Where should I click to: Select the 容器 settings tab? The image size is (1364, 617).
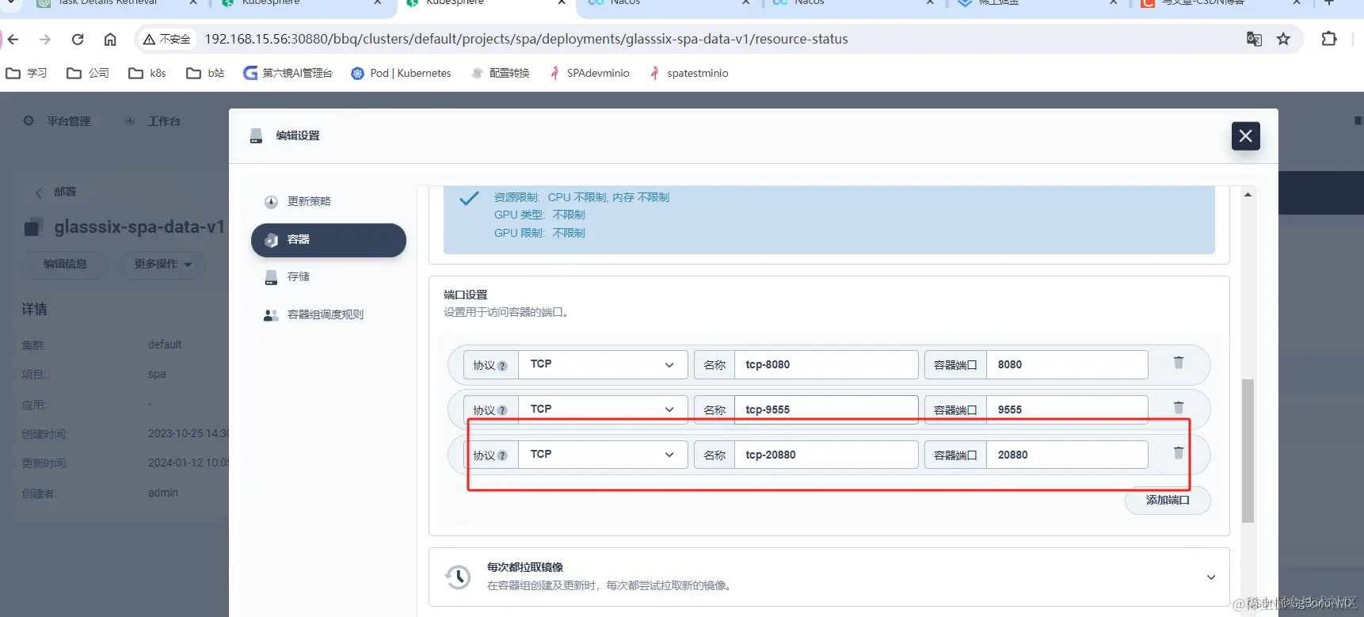[328, 240]
